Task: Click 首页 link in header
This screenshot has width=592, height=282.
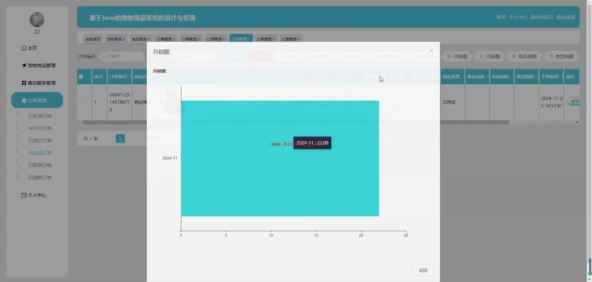Action: point(501,17)
